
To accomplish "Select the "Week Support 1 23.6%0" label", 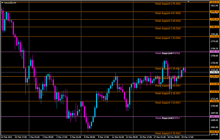I will (168, 38).
